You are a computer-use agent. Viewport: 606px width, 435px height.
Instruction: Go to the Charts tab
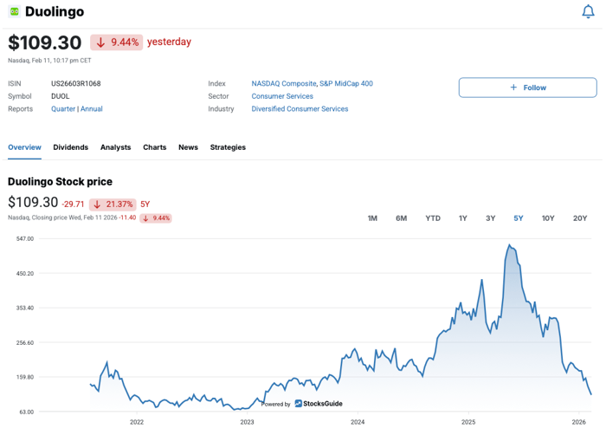155,147
